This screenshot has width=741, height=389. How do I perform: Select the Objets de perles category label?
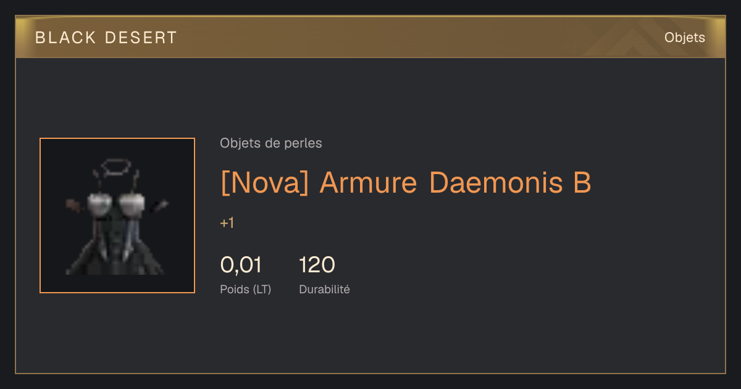point(271,143)
